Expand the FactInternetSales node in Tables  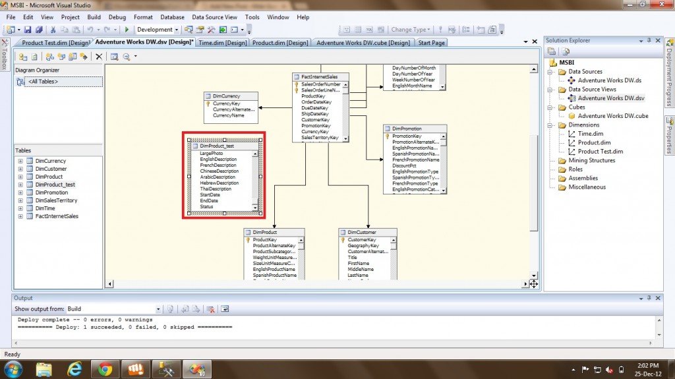(x=20, y=216)
